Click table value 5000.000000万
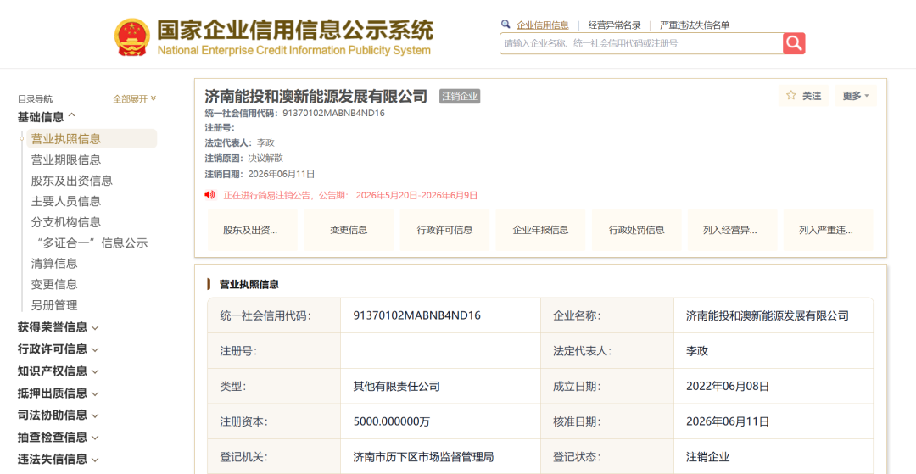The image size is (916, 474). [x=392, y=421]
